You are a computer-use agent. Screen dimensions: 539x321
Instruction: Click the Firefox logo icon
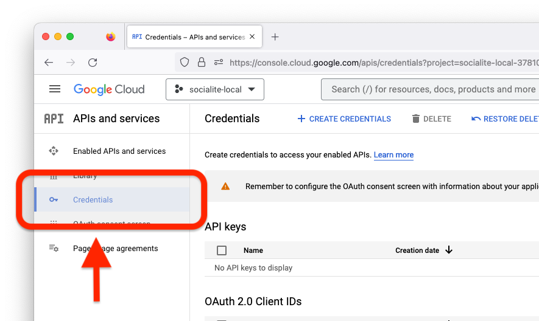coord(111,36)
